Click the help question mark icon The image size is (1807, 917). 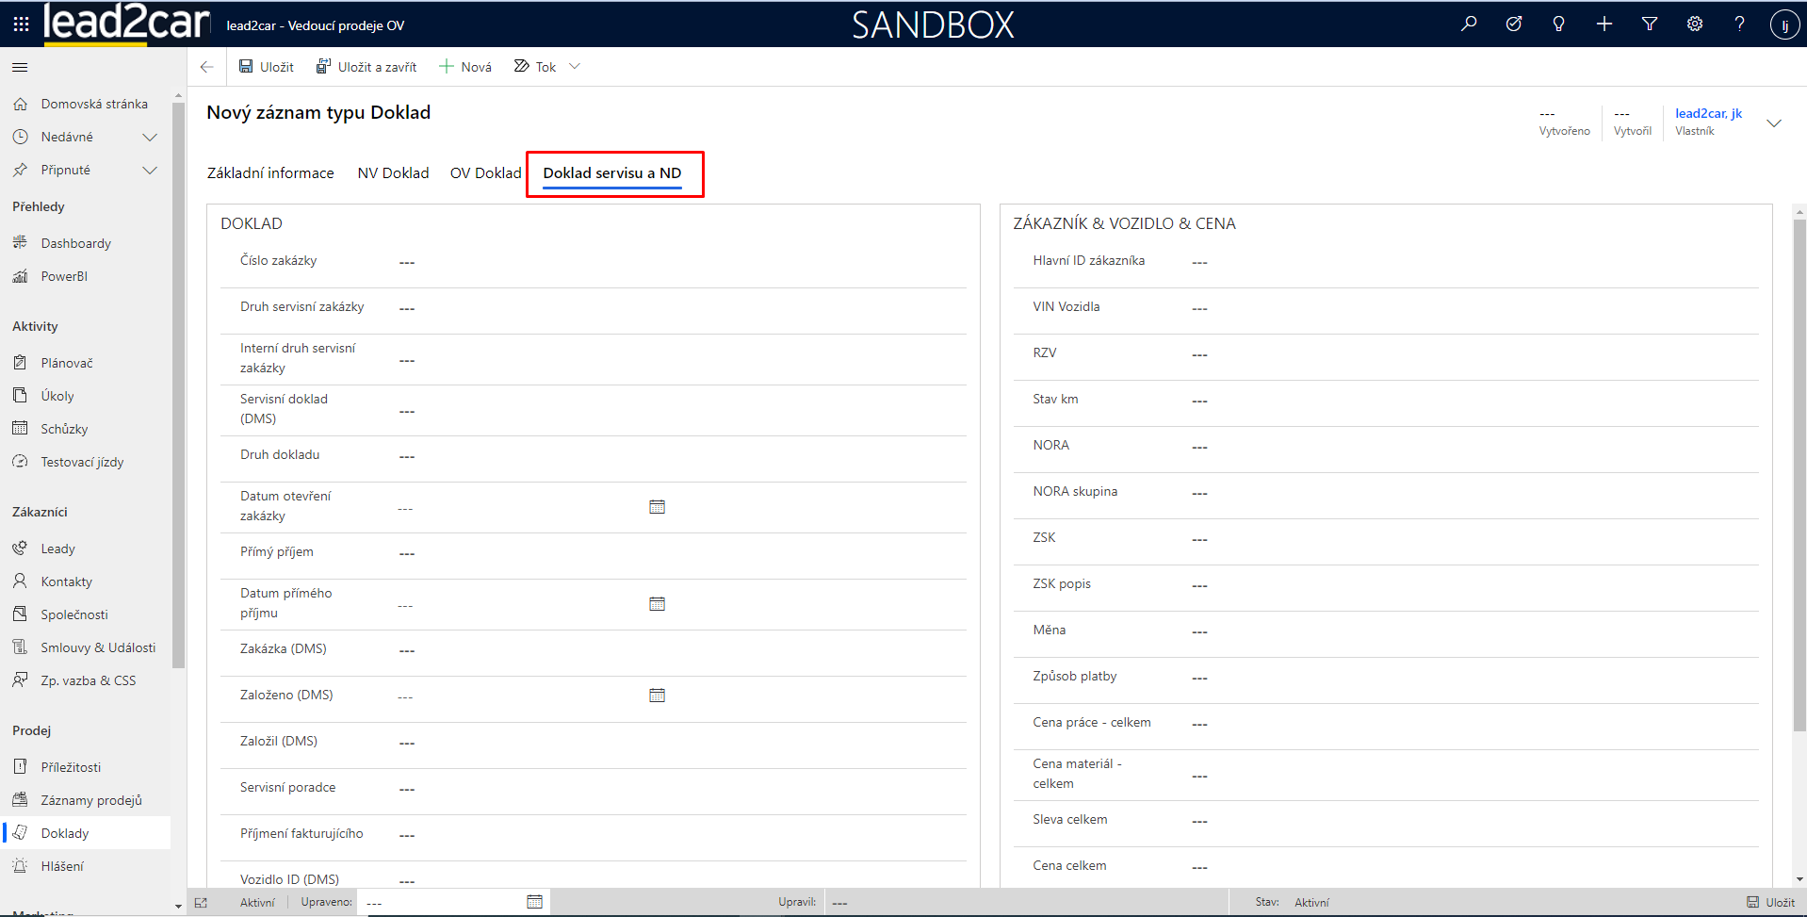1739,25
